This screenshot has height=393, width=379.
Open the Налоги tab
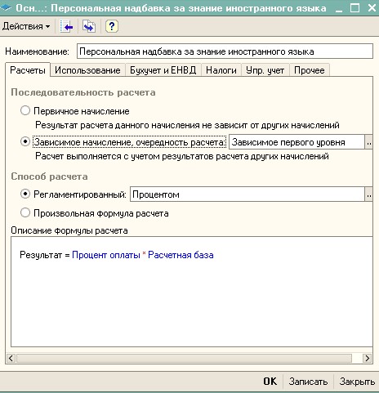[221, 70]
